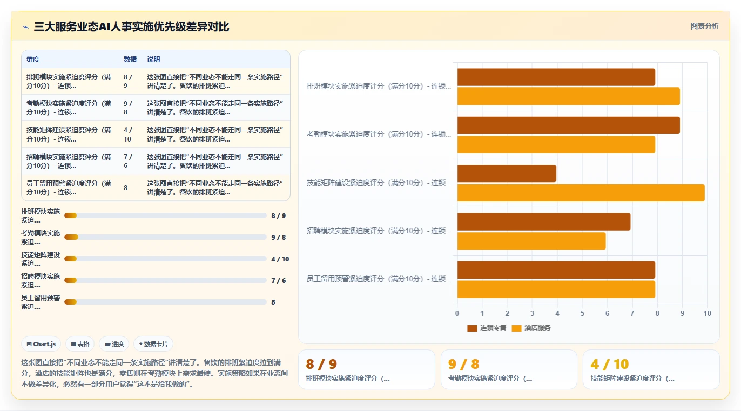
Task: Click the 9 / 8 data cell in the table
Action: pyautogui.click(x=130, y=108)
